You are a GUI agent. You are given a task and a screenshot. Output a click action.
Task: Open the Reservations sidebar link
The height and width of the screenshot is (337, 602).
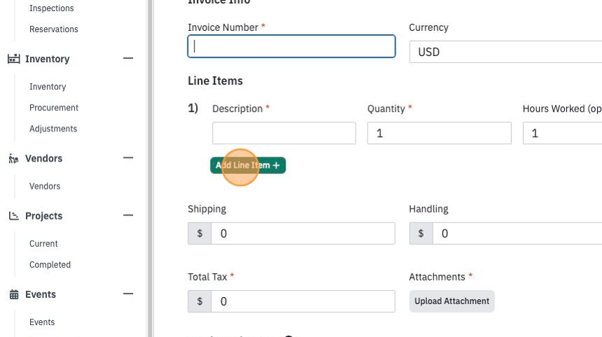[54, 29]
